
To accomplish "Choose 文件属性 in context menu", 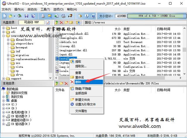I will 86,111.
